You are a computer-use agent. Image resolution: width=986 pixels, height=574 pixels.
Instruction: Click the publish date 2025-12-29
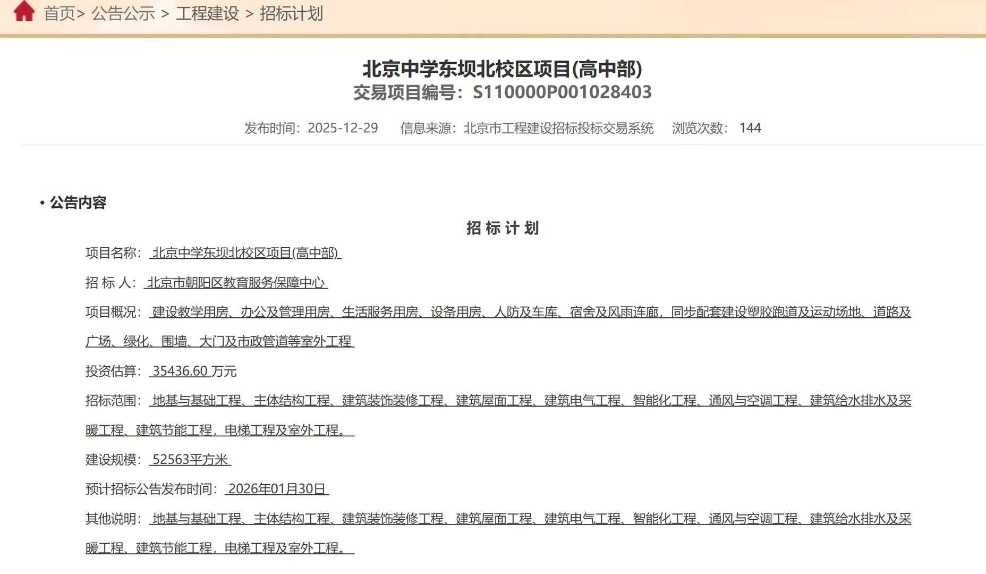pyautogui.click(x=343, y=128)
